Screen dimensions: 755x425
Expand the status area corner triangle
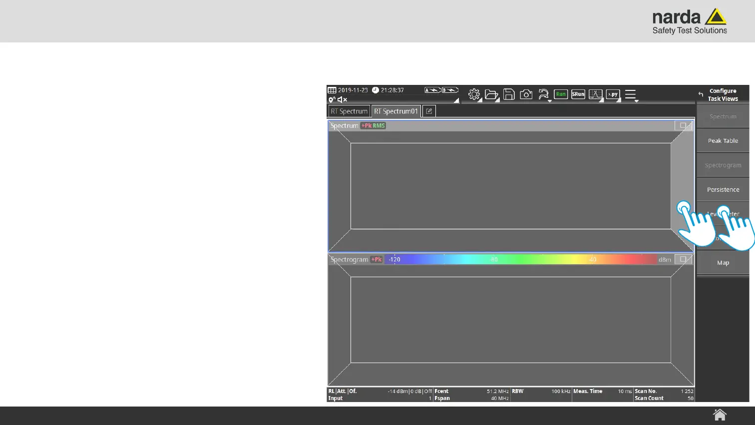[x=456, y=100]
